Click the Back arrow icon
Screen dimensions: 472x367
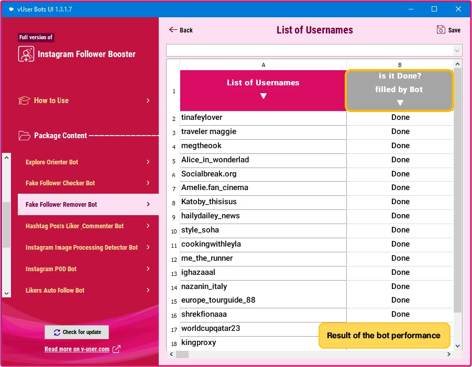[173, 29]
